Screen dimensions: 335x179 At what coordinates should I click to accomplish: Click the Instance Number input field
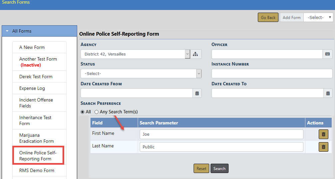[272, 74]
